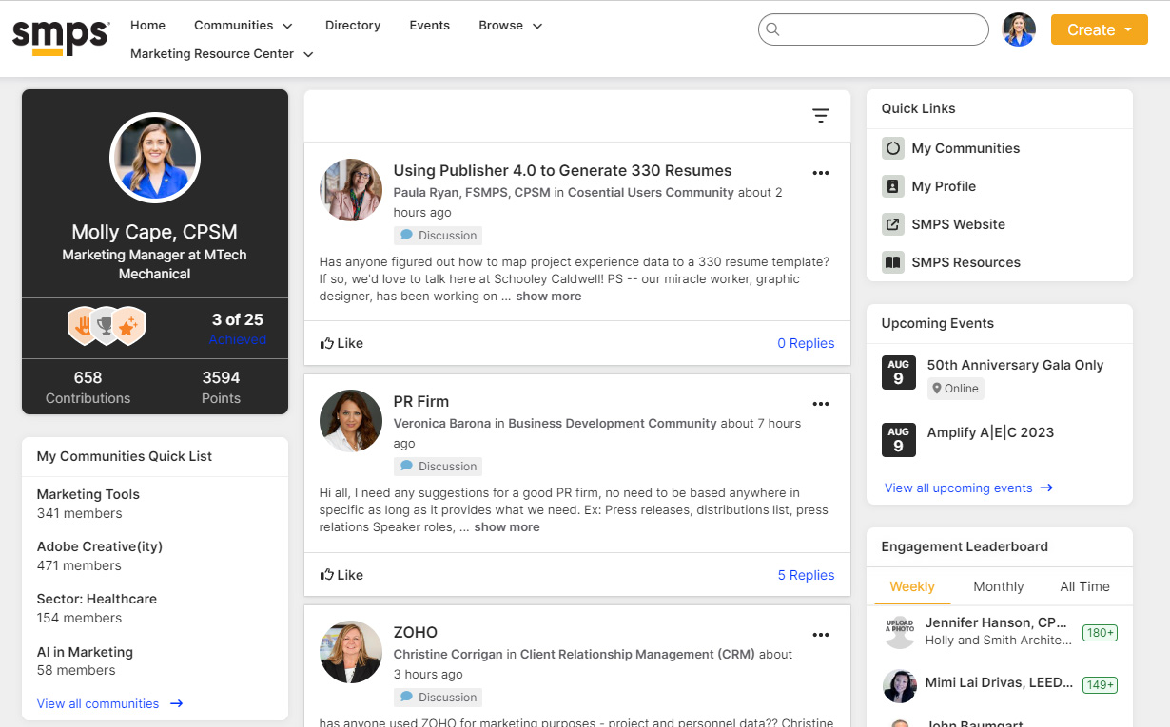Like the PR Firm post
Image resolution: width=1170 pixels, height=727 pixels.
[341, 575]
